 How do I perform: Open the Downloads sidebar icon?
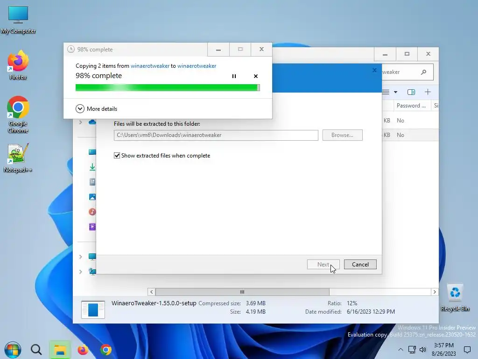pyautogui.click(x=92, y=167)
